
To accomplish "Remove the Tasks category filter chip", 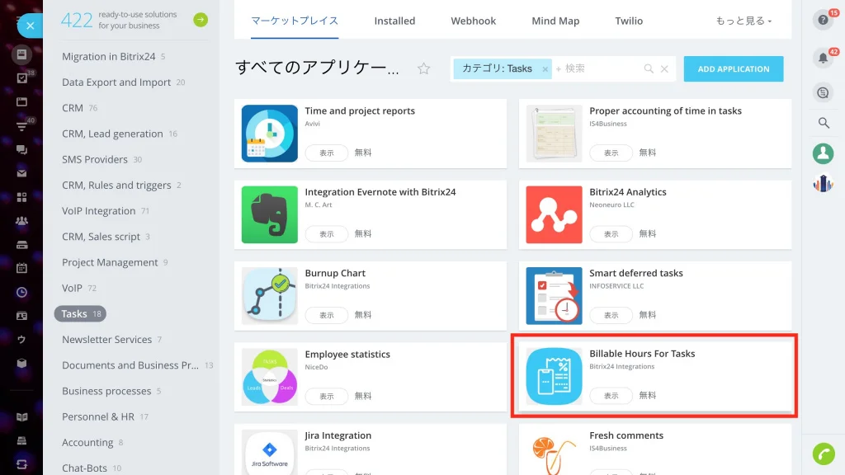I will (545, 69).
